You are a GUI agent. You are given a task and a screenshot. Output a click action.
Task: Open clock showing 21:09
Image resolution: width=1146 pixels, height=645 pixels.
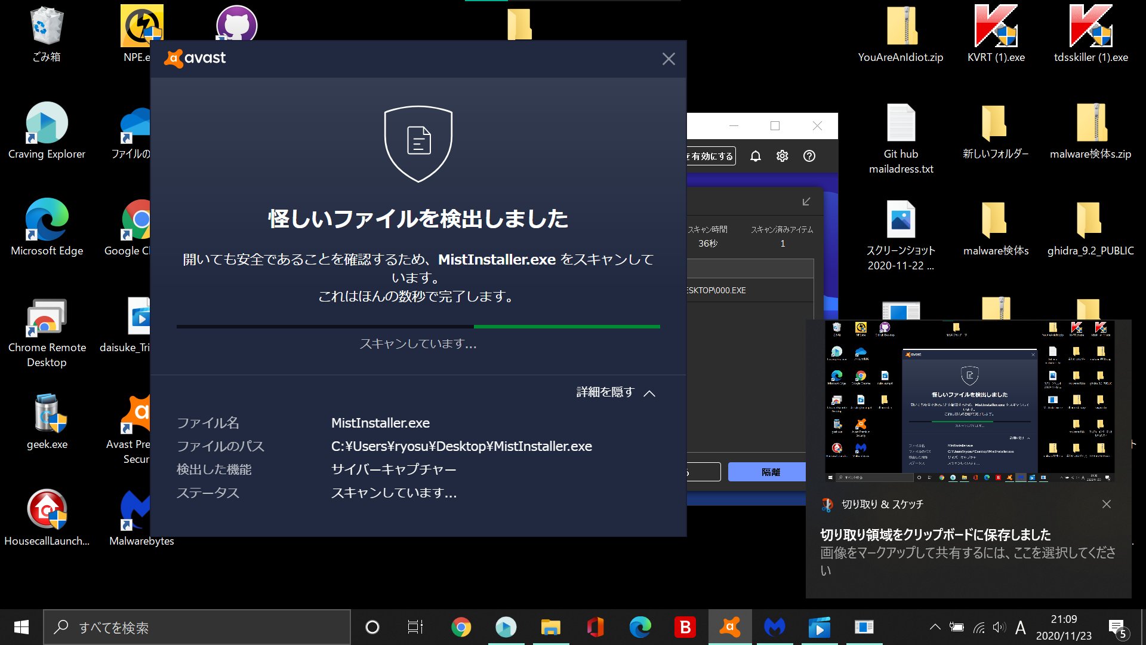tap(1064, 627)
